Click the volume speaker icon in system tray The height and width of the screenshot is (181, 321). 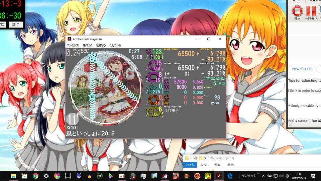pyautogui.click(x=282, y=176)
